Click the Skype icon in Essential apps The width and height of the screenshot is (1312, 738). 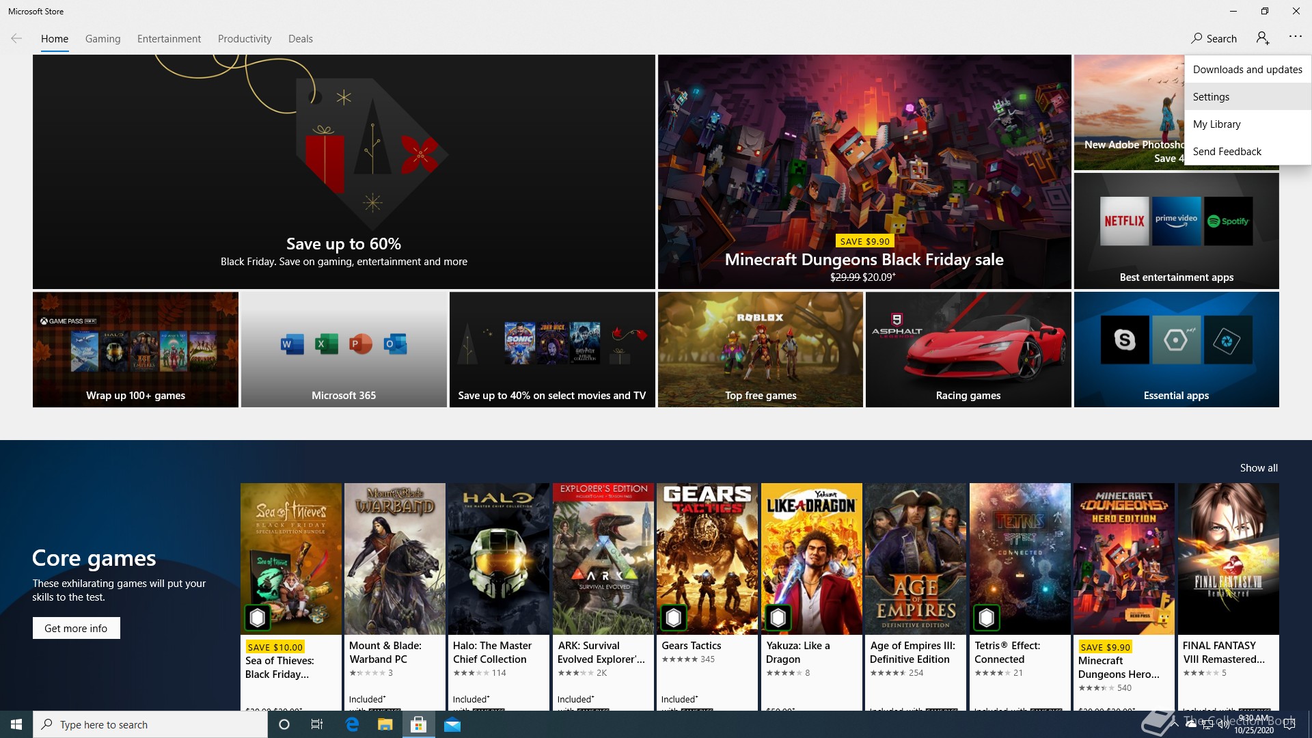(1125, 340)
